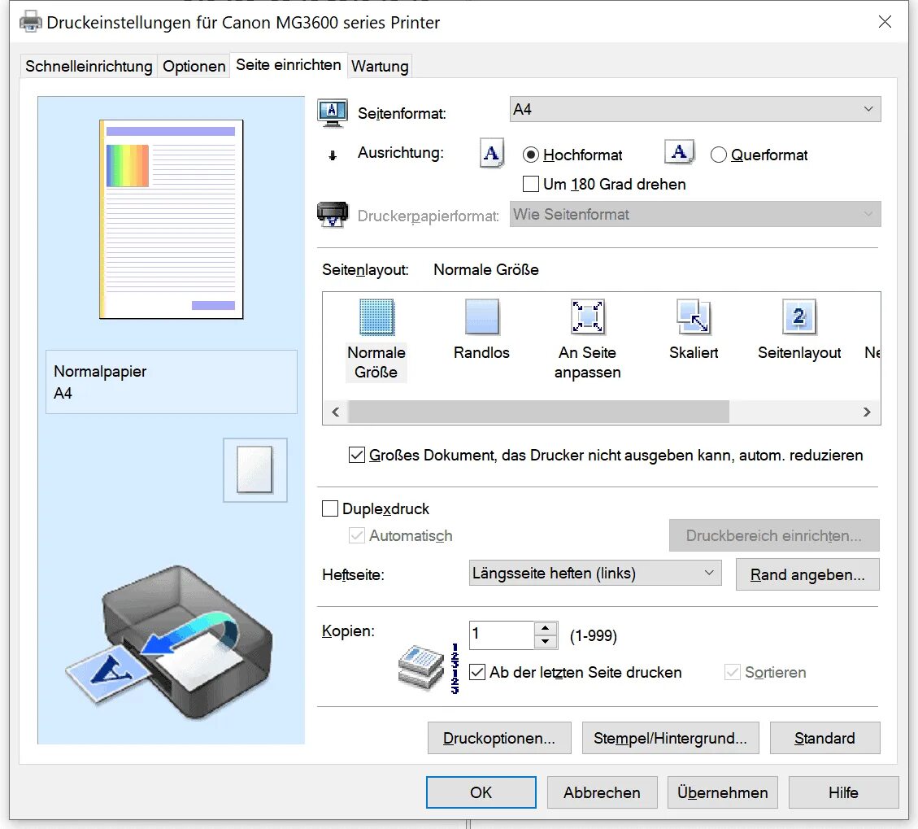Switch to the Seite einrichten tab
The image size is (918, 829).
[289, 64]
